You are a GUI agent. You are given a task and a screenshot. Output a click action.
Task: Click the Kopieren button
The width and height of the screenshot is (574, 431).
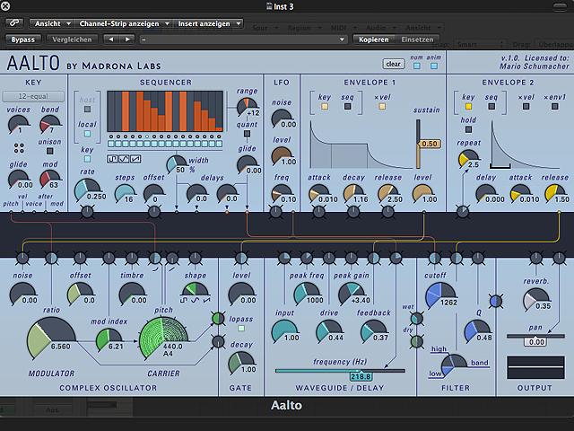click(x=374, y=40)
